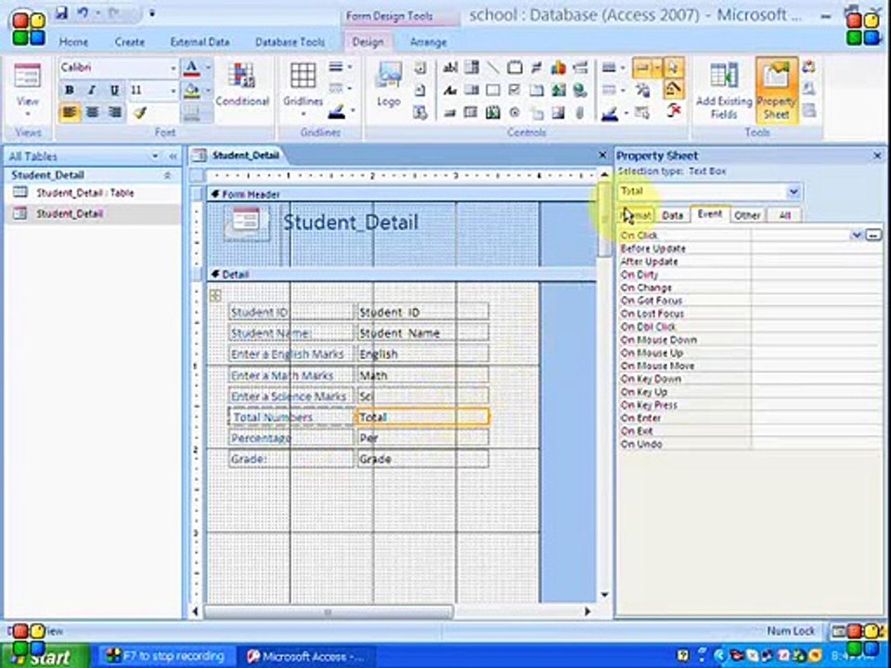Click the Fill/Back Color paint bucket button
Screen dimensions: 891x668
pyautogui.click(x=192, y=90)
